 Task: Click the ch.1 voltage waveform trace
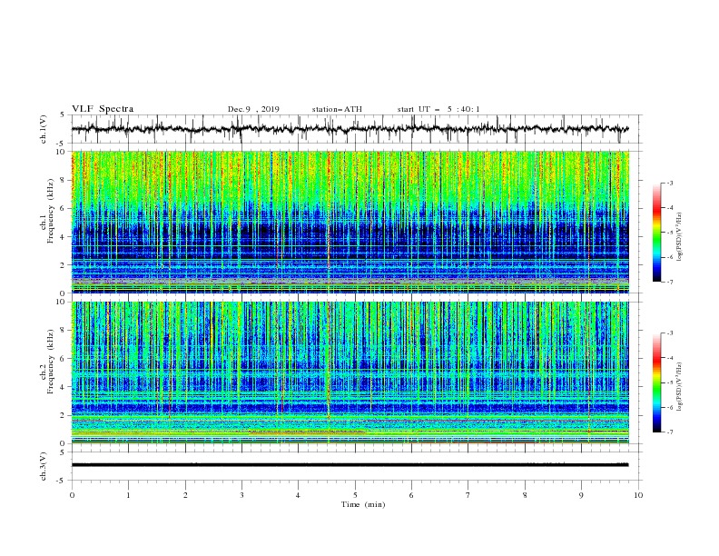pos(350,129)
